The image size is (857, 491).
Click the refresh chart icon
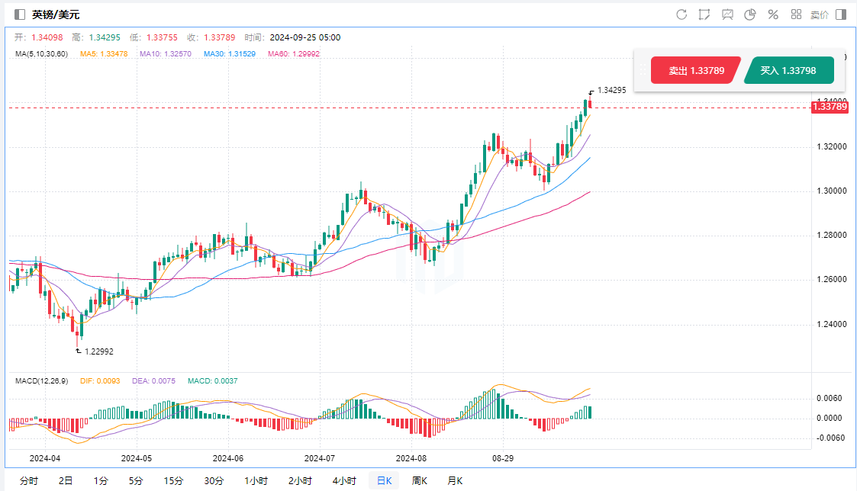[x=681, y=14]
